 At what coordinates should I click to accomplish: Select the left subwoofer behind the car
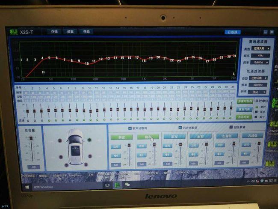[x=66, y=165]
